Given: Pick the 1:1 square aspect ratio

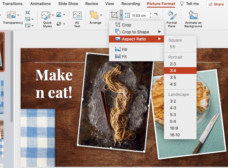Looking at the screenshot, I should [172, 47].
